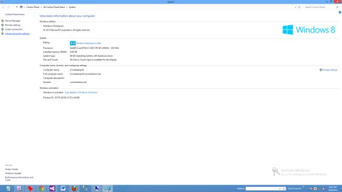Click the taskbar clock
Image resolution: width=342 pixels, height=192 pixels.
click(x=333, y=188)
